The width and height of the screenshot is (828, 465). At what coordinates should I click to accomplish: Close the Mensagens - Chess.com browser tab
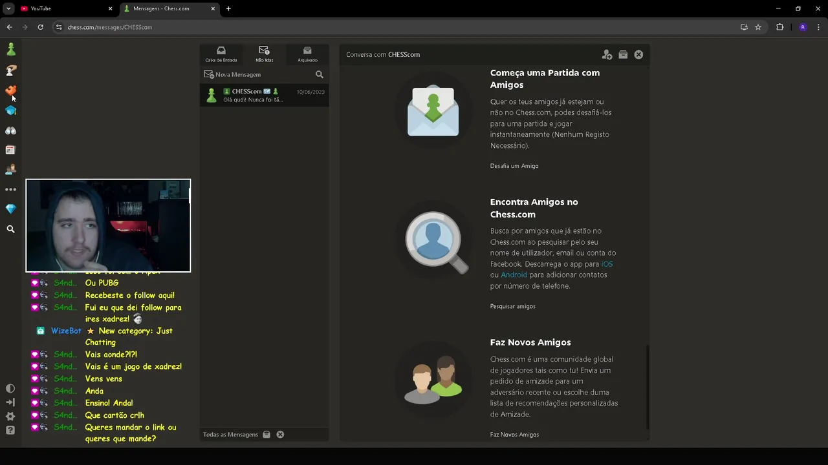[213, 8]
